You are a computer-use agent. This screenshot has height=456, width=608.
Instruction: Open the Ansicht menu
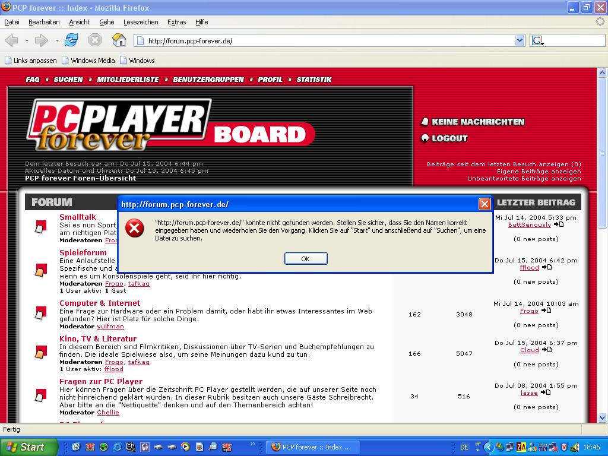[x=79, y=22]
